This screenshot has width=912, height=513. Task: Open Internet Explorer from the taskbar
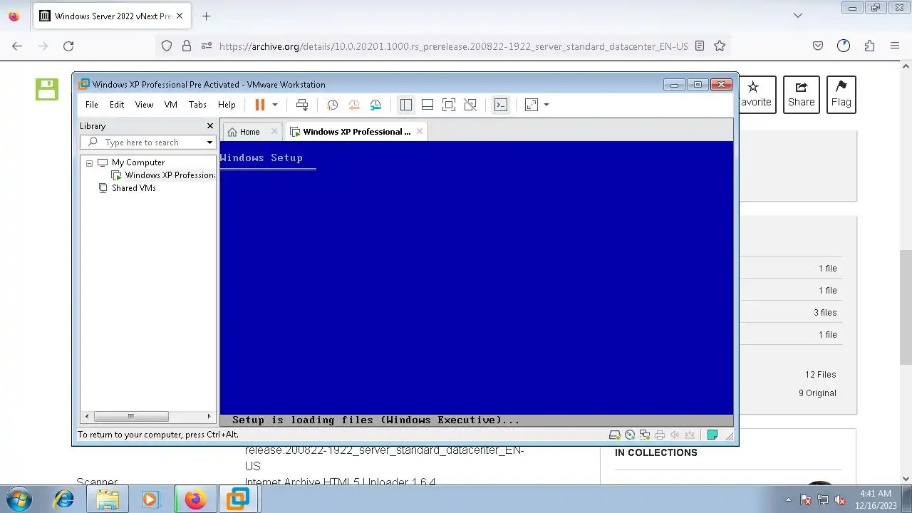64,499
